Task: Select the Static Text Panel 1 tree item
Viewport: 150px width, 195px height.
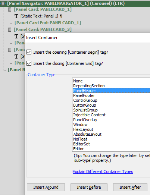Action: pyautogui.click(x=41, y=16)
